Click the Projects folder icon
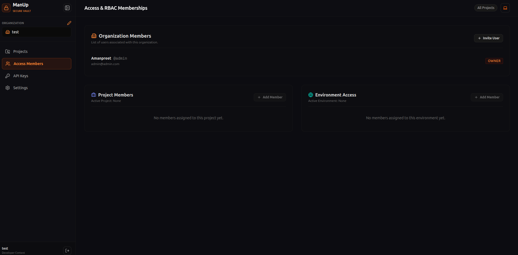518x255 pixels. 8,51
